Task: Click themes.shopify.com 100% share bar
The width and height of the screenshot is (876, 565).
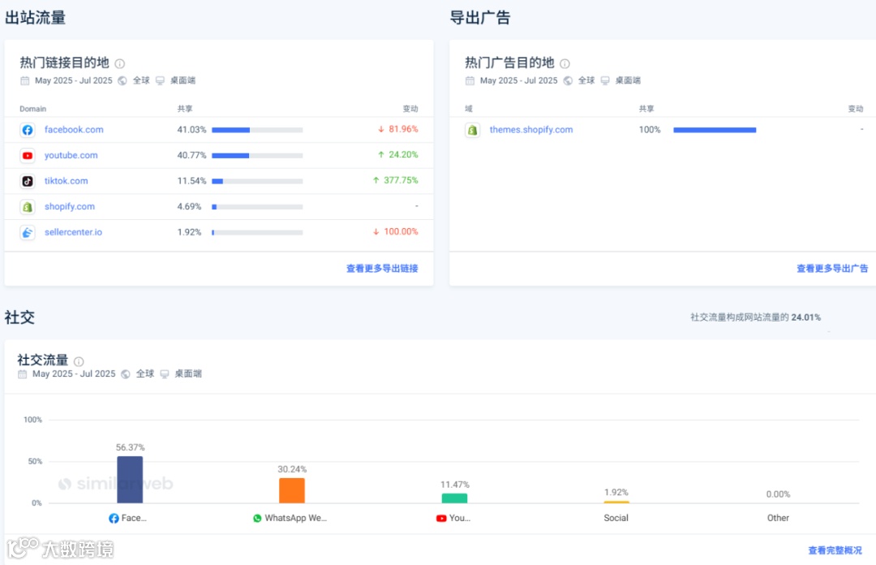Action: tap(715, 130)
